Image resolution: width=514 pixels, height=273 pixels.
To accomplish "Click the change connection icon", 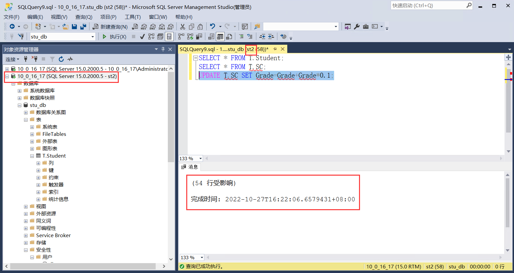I will [21, 37].
